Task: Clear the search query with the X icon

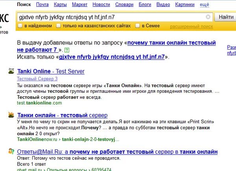Action: coord(208,17)
